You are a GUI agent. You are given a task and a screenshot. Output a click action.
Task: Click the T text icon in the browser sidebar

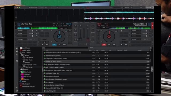point(17,55)
